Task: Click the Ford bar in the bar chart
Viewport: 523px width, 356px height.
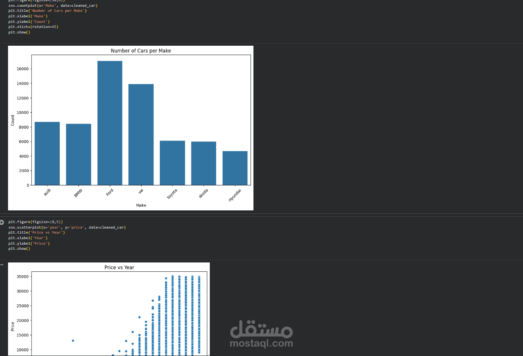Action: (110, 123)
